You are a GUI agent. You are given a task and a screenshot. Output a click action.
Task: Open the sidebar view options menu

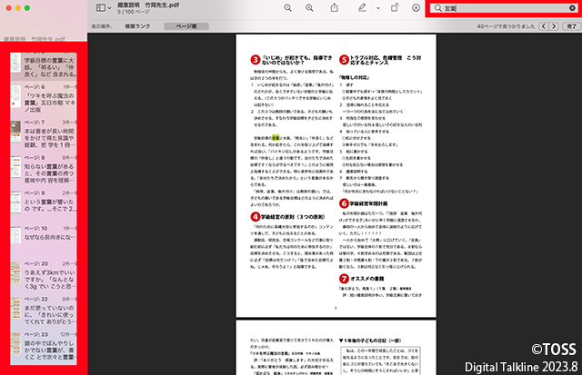(x=105, y=7)
